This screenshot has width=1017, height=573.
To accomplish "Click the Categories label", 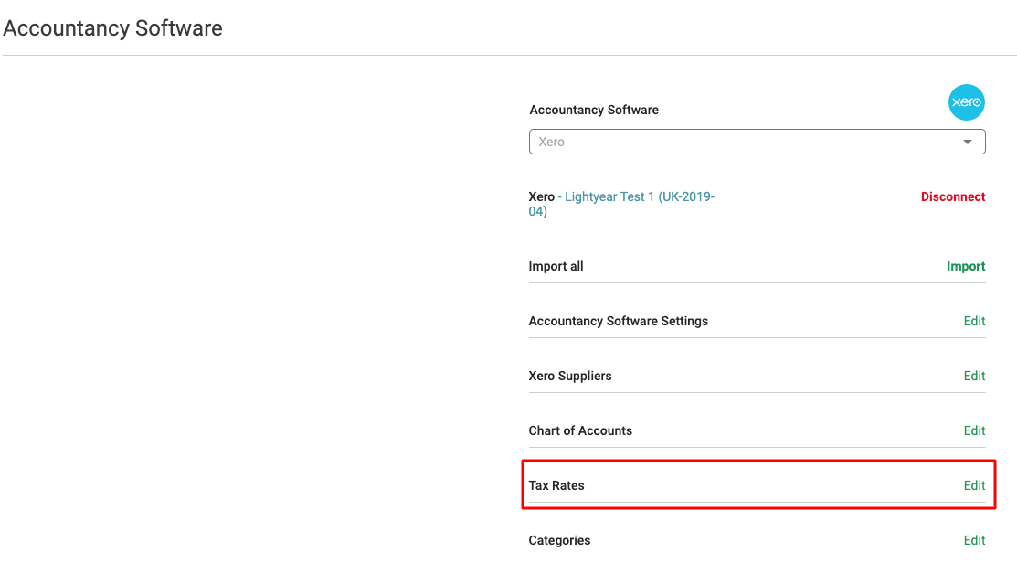I will point(560,540).
